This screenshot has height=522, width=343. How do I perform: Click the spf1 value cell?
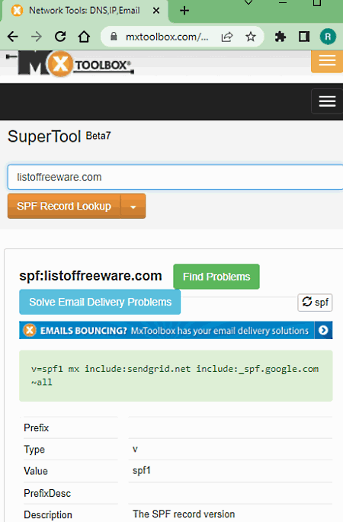142,471
